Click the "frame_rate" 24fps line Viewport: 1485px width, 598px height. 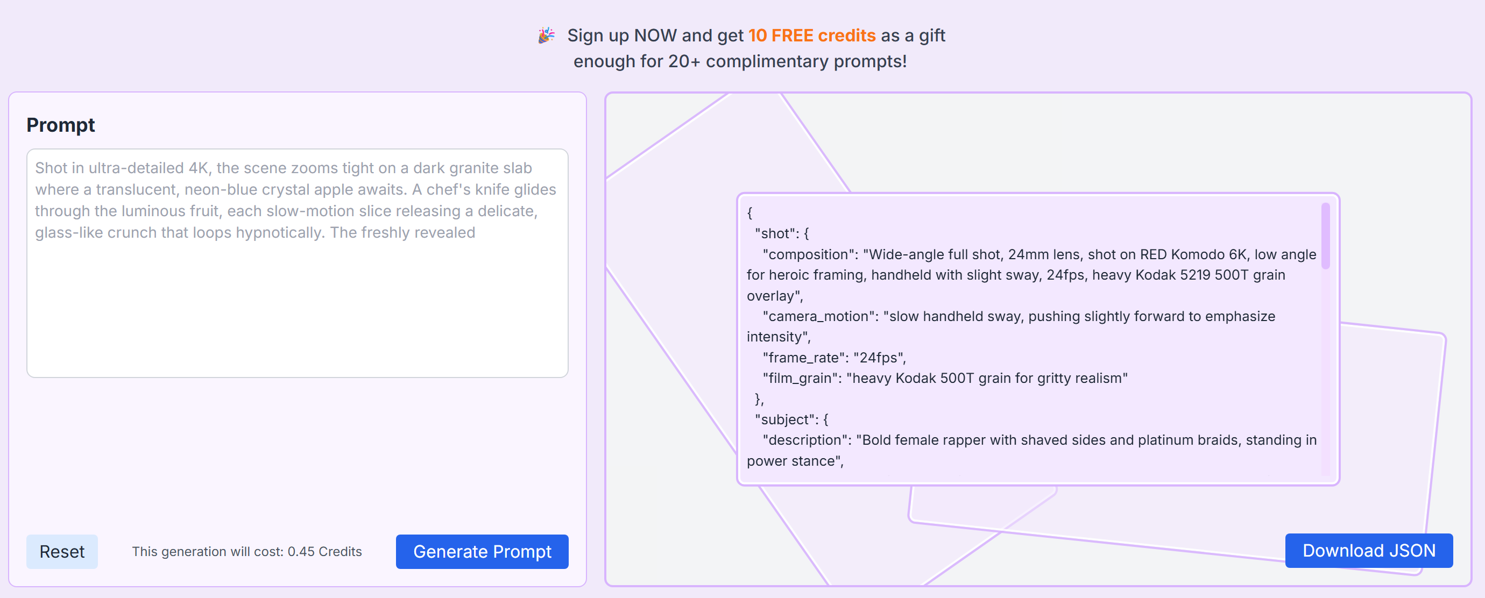833,357
